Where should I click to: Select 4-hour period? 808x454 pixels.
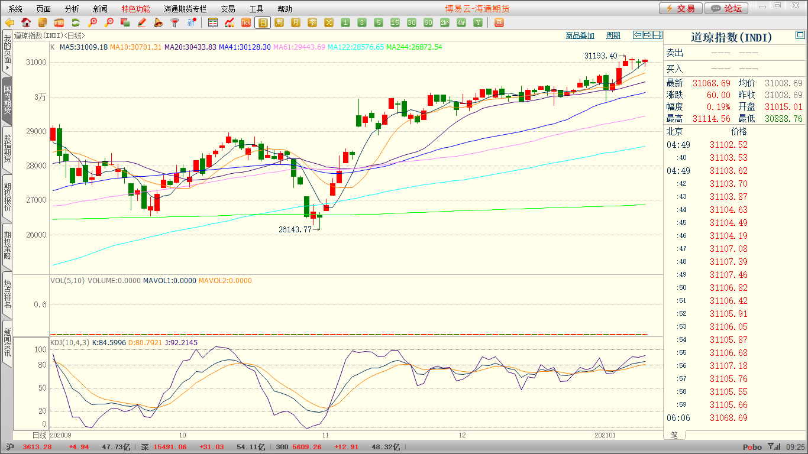461,22
